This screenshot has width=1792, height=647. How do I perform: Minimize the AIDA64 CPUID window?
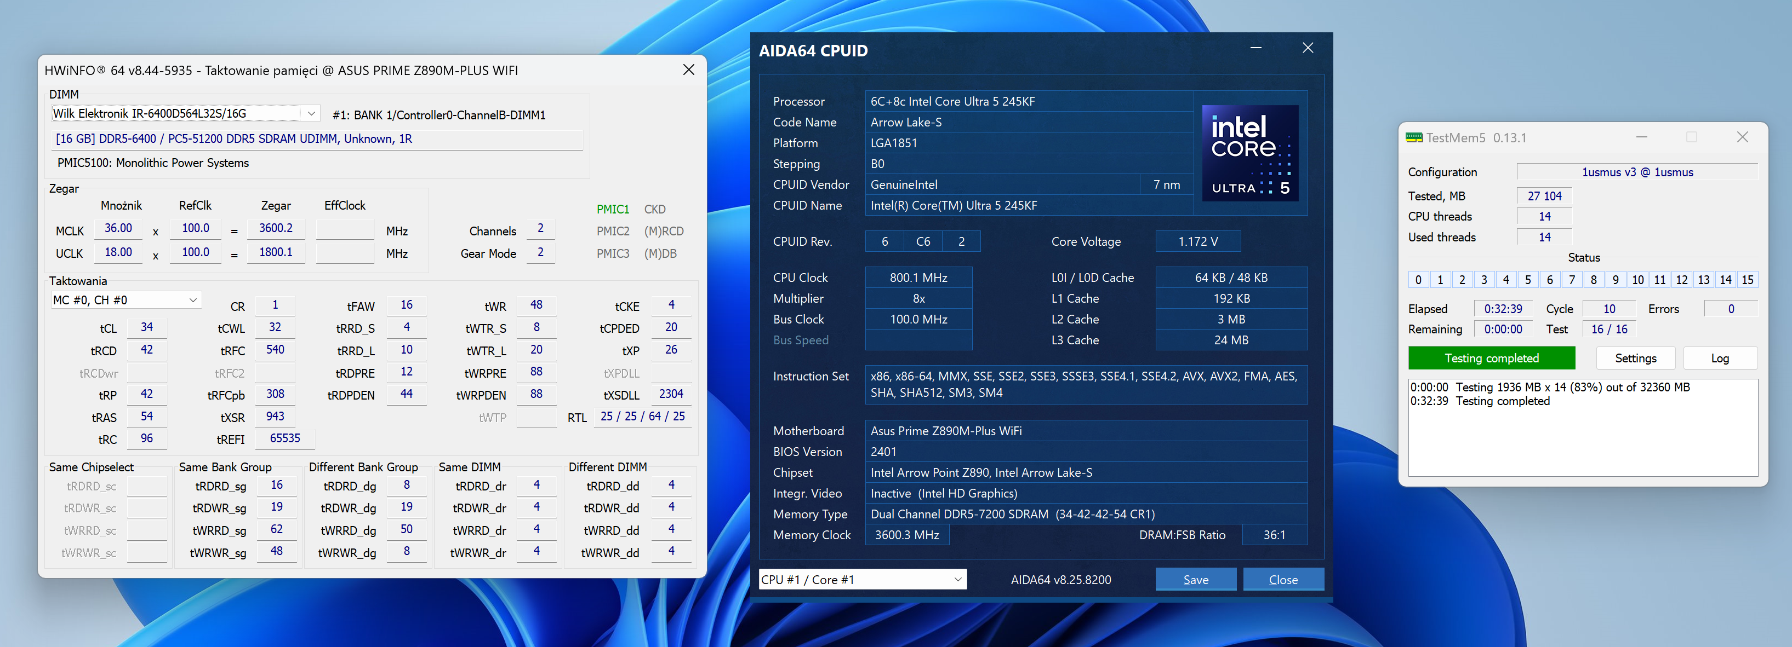coord(1255,48)
